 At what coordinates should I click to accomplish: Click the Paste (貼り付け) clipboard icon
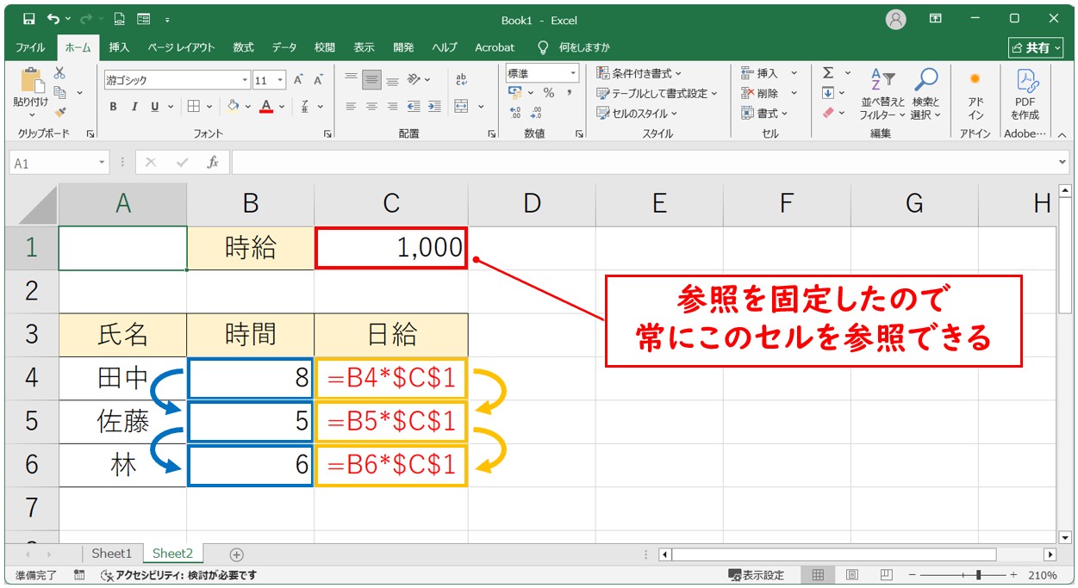[x=31, y=82]
